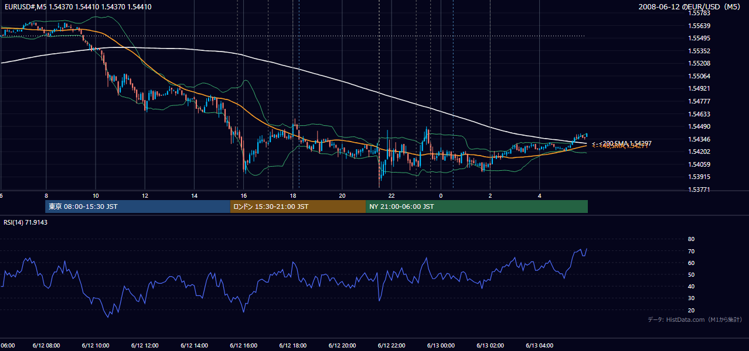Select the ロンドン 15:30-21:00 JST session bar
This screenshot has height=351, width=749.
(298, 207)
